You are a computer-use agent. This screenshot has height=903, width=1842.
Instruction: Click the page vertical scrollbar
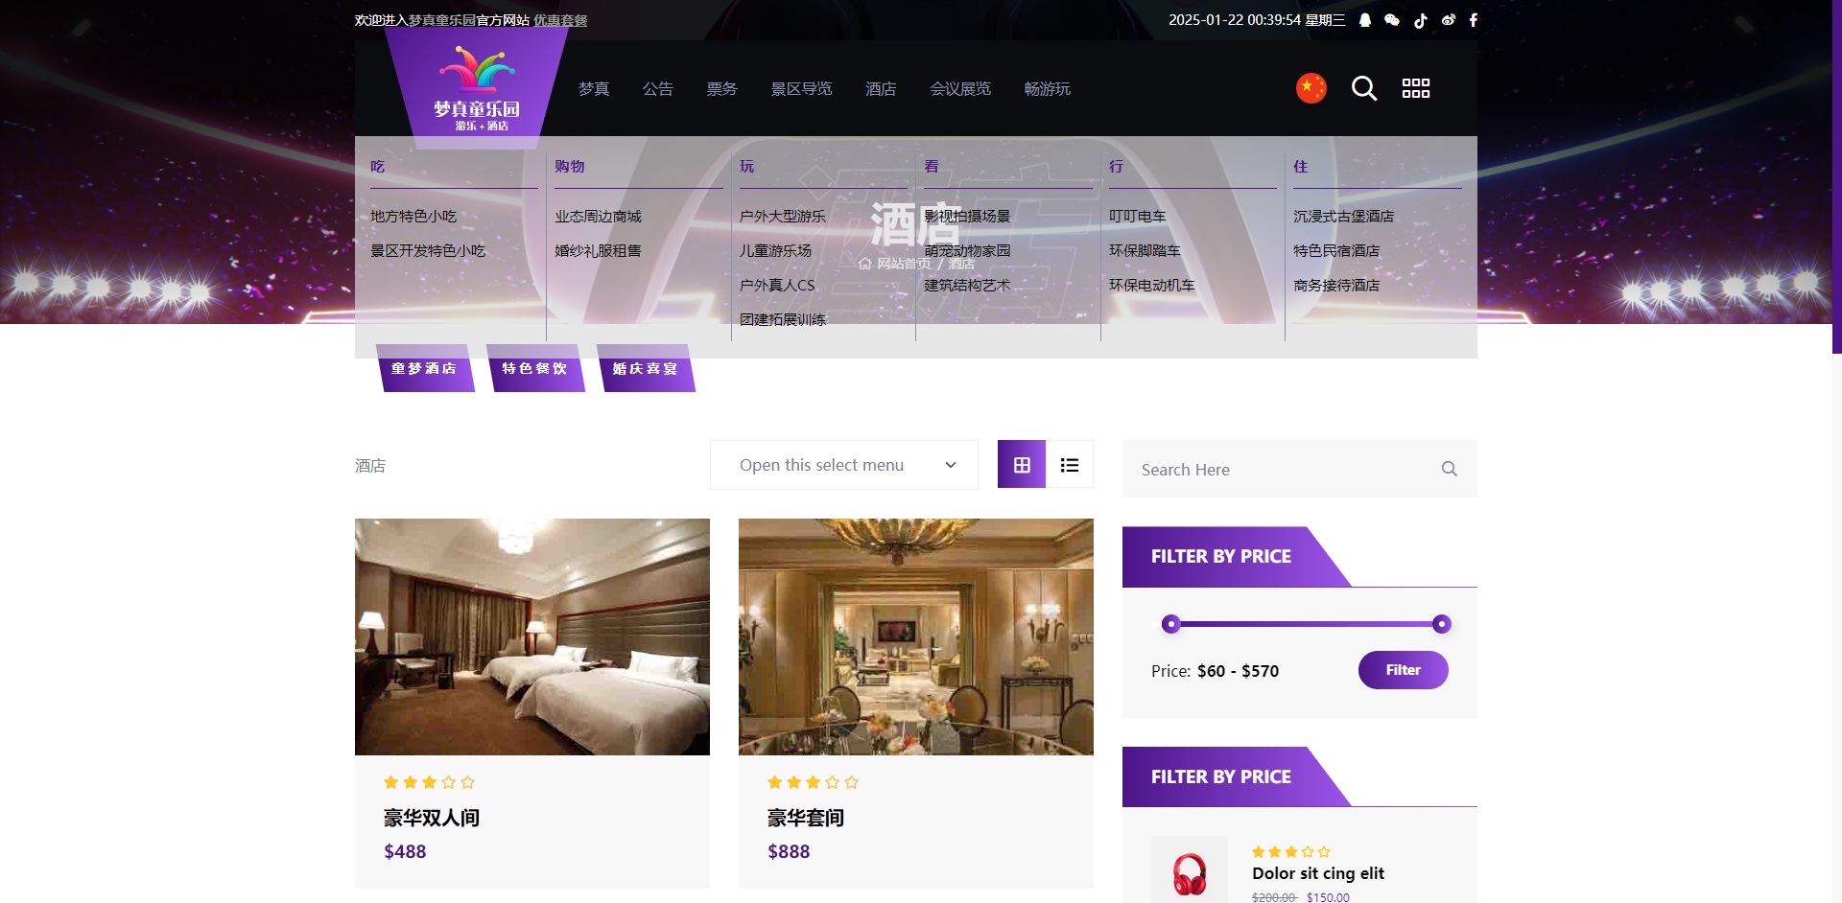(1837, 176)
